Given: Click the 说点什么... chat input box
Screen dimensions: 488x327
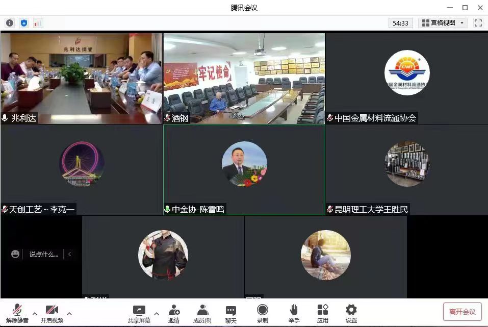Looking at the screenshot, I should point(43,254).
